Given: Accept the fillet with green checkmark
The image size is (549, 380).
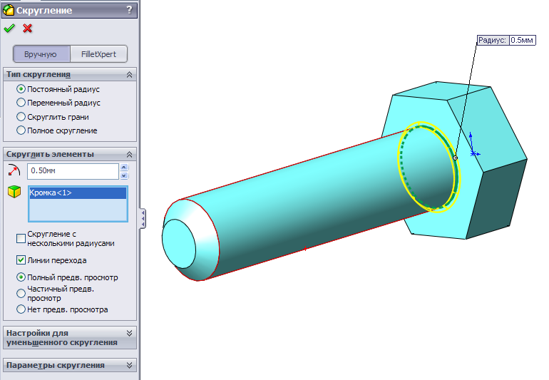Looking at the screenshot, I should (9, 29).
